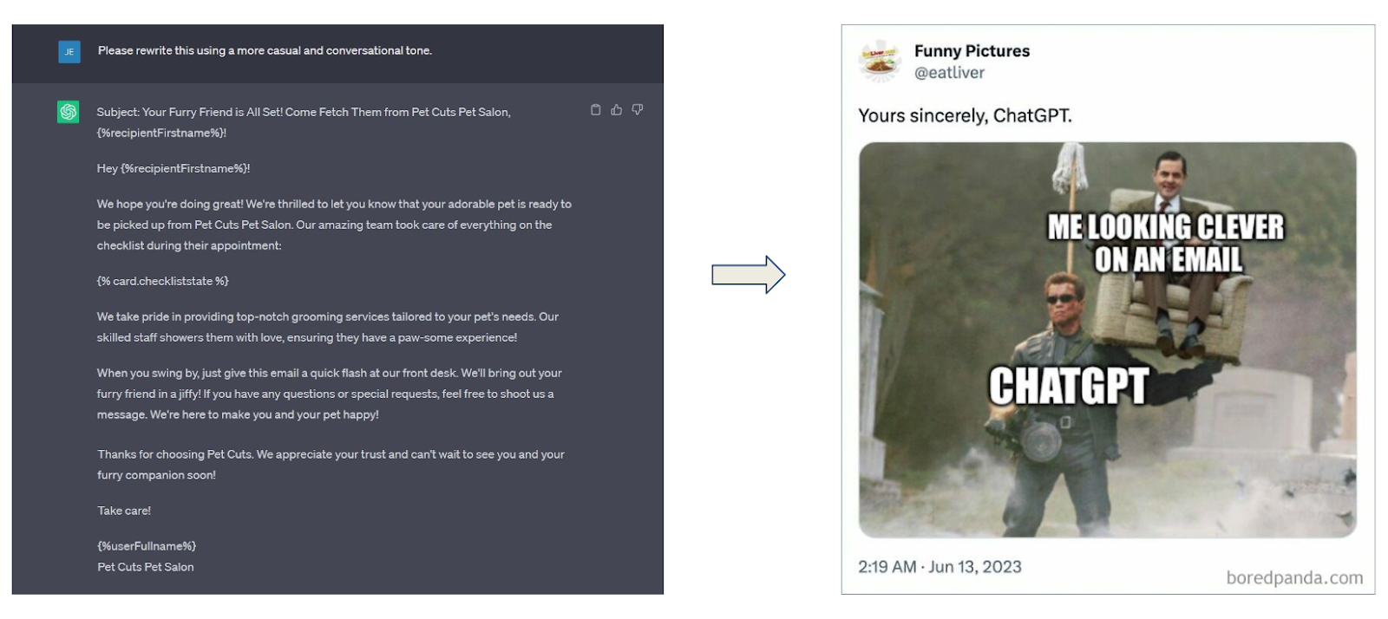Screen dimensions: 1388x619
Task: Open the Funny Pictures account name
Action: click(x=972, y=51)
